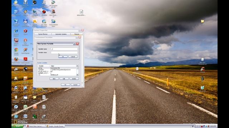Switch to Google Chrome taskbar item

click(55, 126)
